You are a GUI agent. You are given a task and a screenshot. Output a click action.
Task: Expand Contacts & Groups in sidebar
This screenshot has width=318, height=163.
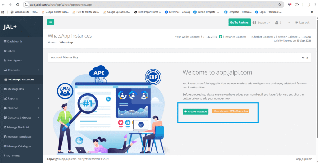[20, 118]
